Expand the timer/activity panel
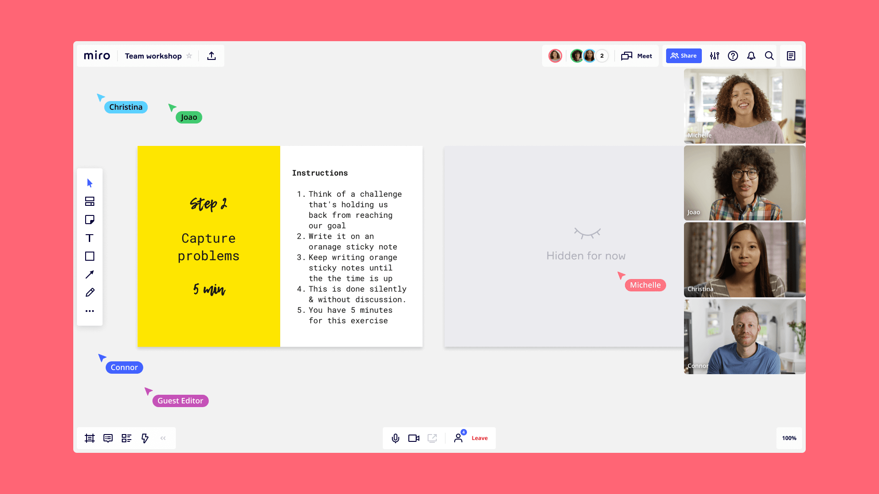 click(x=163, y=438)
